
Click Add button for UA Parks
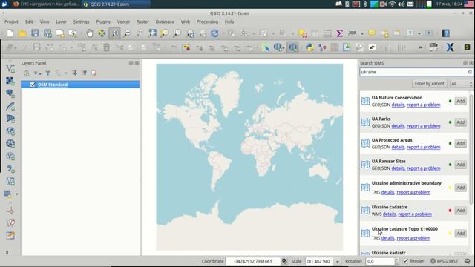pyautogui.click(x=460, y=122)
